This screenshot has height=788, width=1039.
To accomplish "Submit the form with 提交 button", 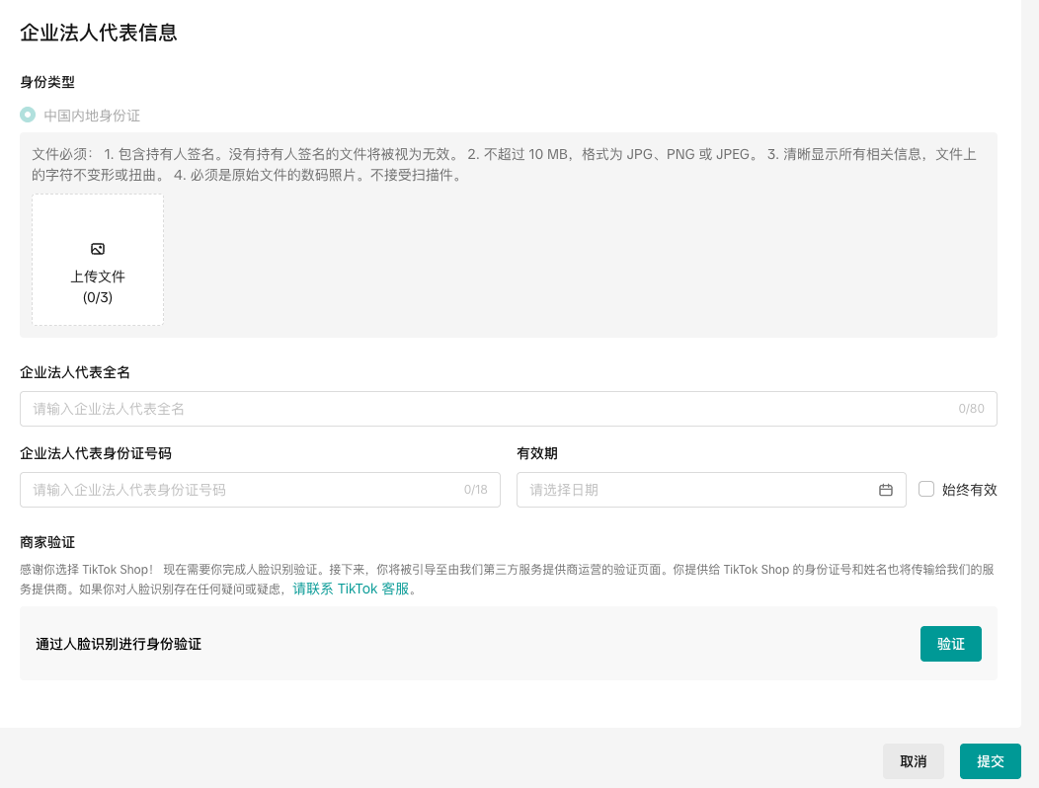I will click(x=990, y=761).
